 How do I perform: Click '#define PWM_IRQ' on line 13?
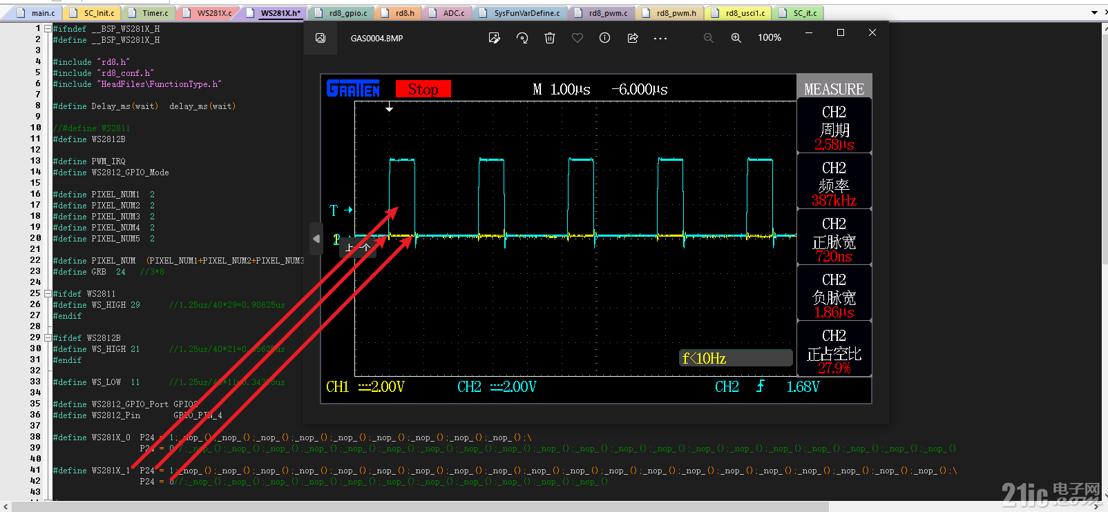pos(89,161)
